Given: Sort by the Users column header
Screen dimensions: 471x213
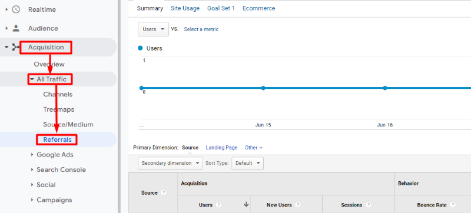Looking at the screenshot, I should [205, 205].
